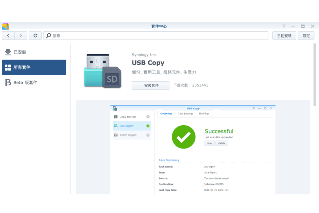Click the USB Copy preview screenshot
This screenshot has width=319, height=213.
click(x=193, y=150)
